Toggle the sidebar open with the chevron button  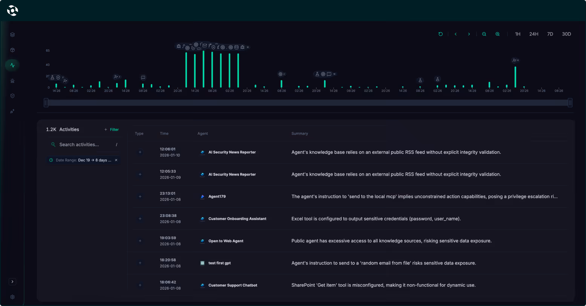coord(12,282)
